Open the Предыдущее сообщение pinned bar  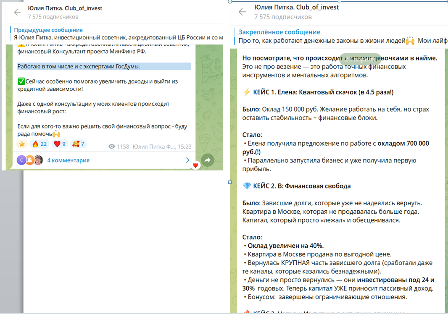tap(116, 34)
